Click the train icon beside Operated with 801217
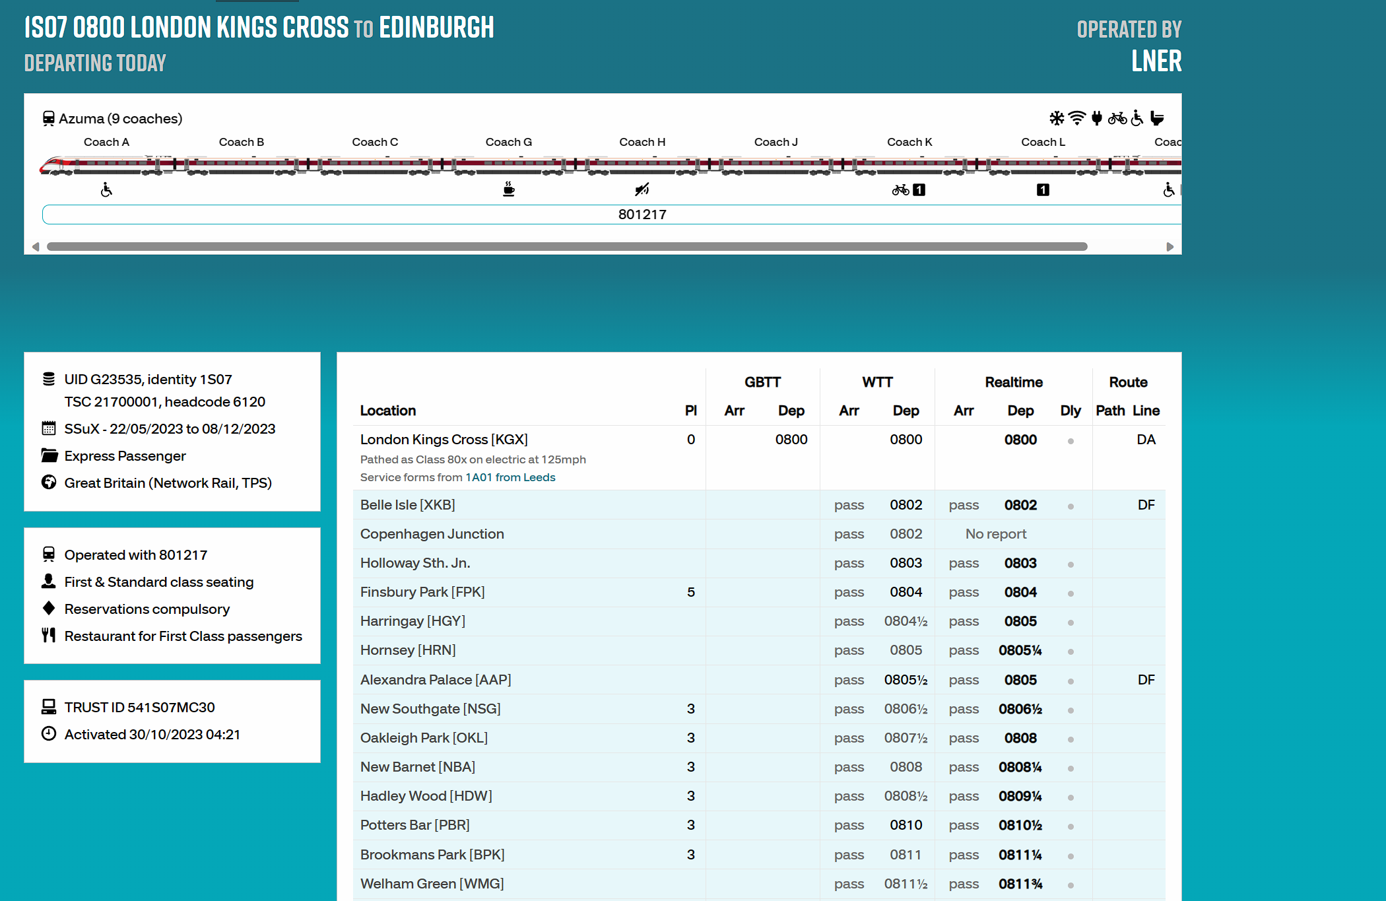1386x901 pixels. coord(48,554)
